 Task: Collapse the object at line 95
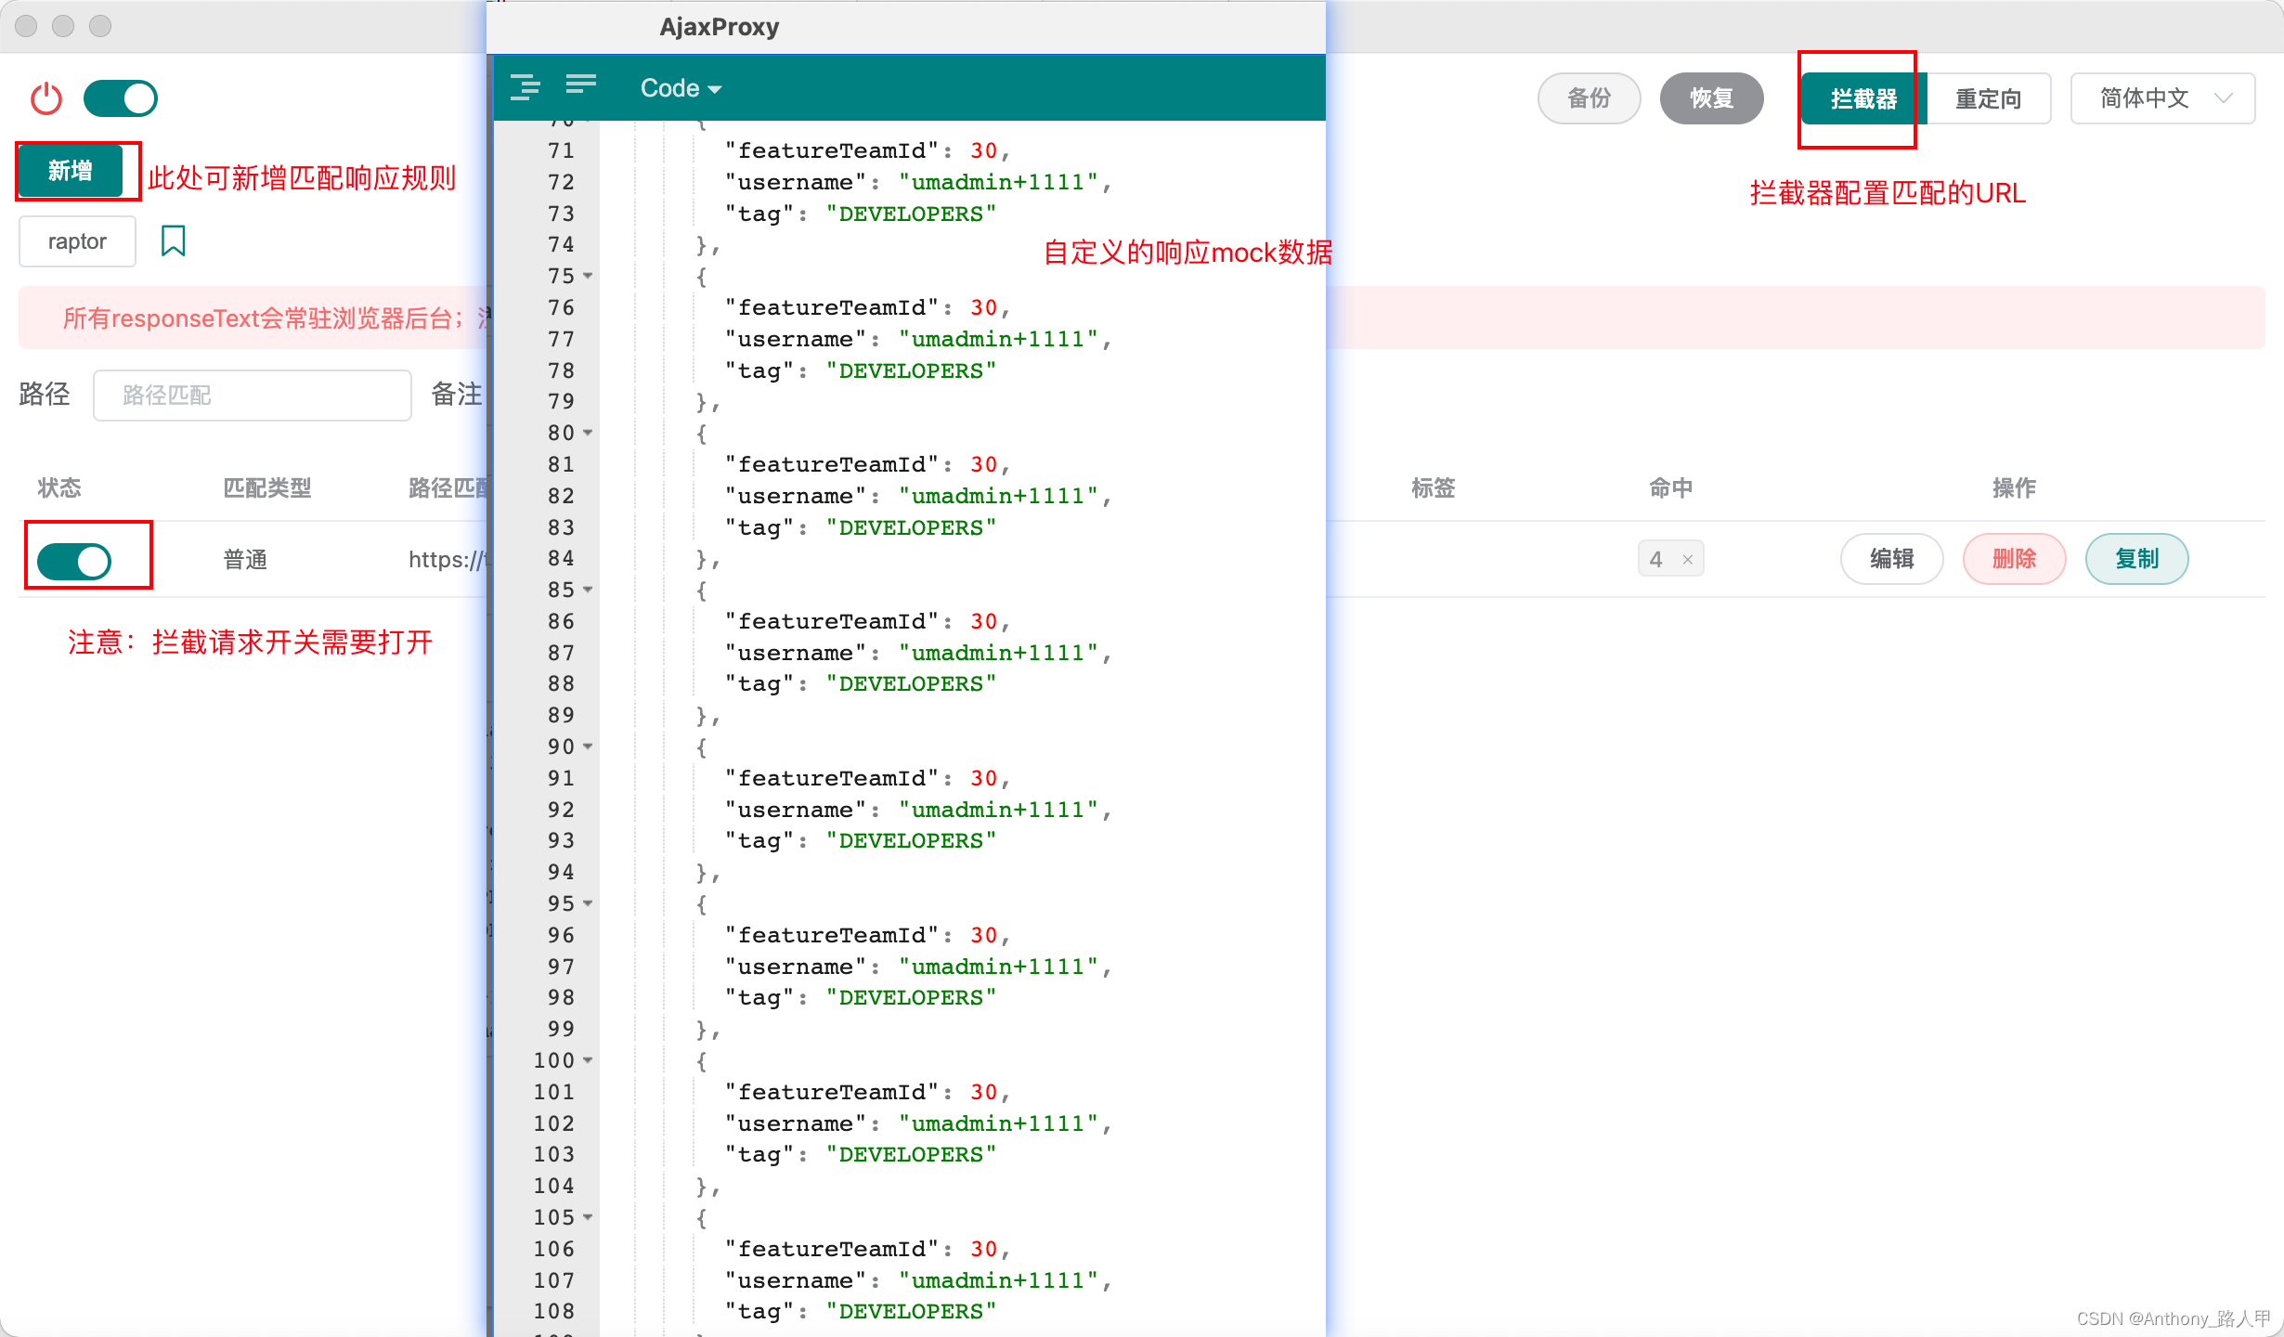tap(588, 904)
